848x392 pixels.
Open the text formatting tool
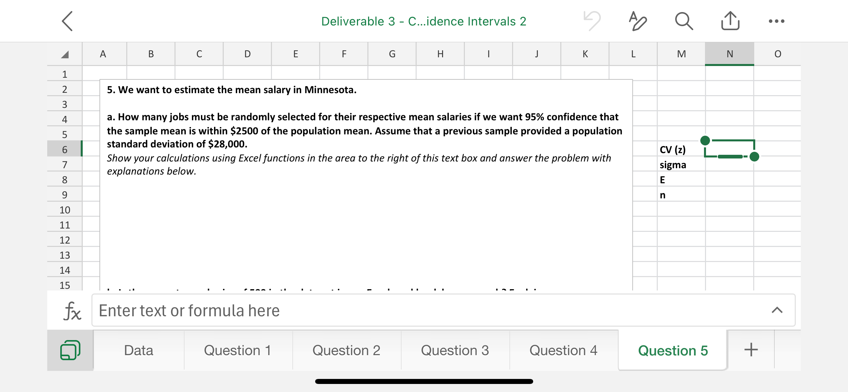point(637,21)
